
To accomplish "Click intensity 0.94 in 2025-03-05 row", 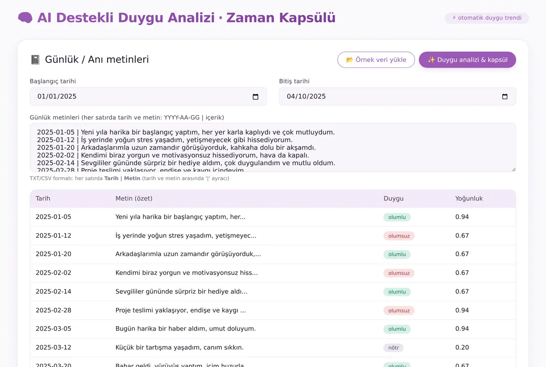I will pyautogui.click(x=462, y=329).
